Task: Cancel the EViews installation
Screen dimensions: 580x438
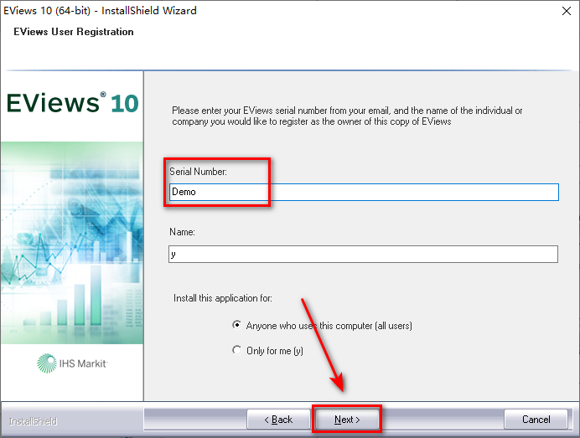Action: click(536, 419)
